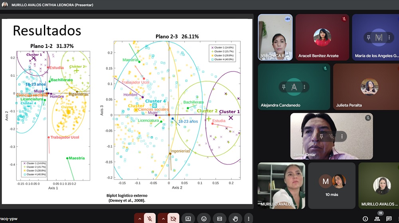Open the chat messages panel

[389, 219]
